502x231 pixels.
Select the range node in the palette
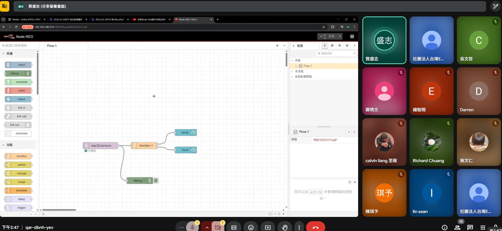18,182
